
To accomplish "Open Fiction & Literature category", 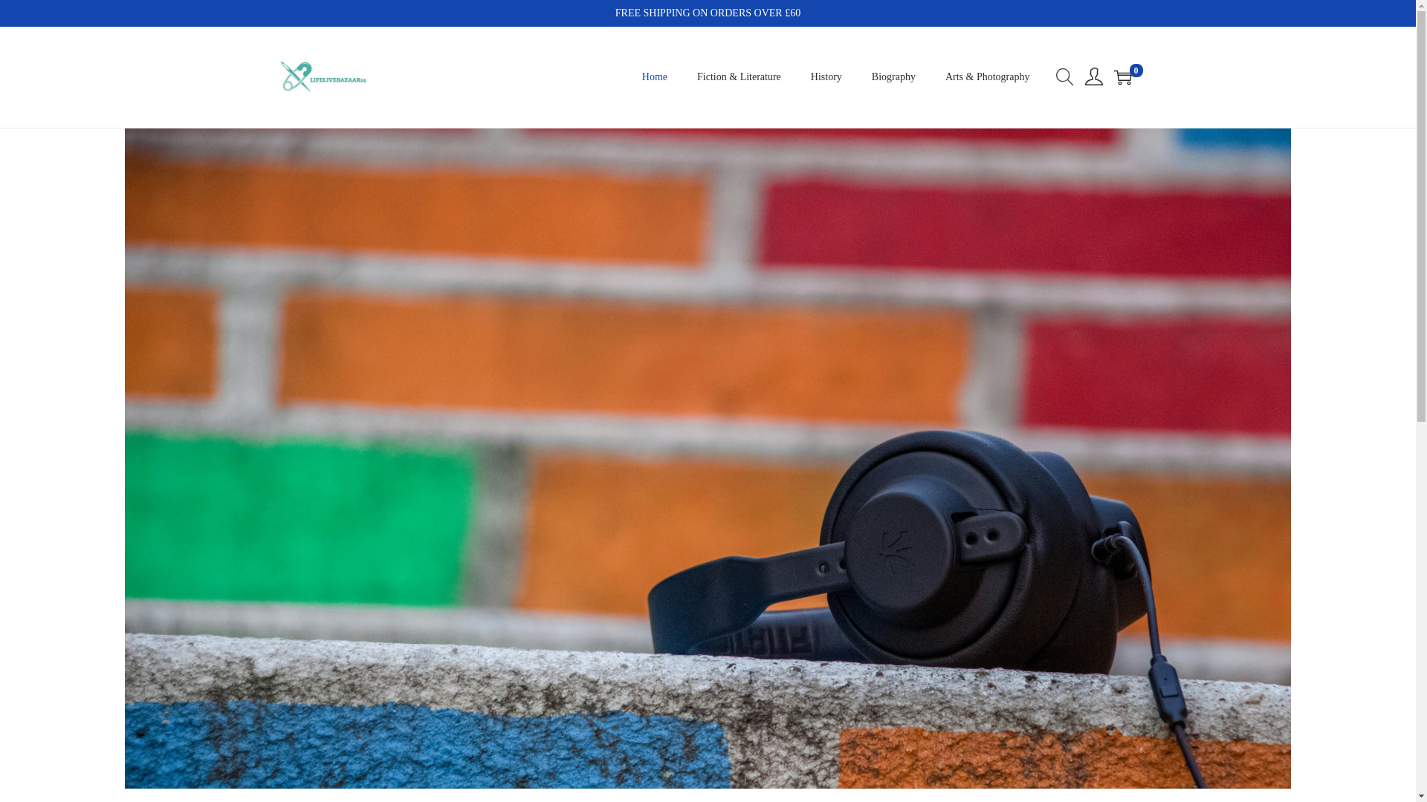I will pos(739,77).
